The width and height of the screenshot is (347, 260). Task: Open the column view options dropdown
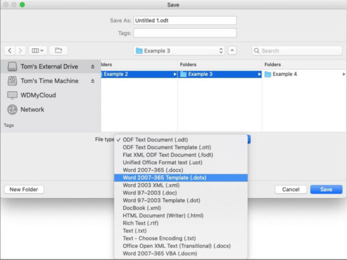coord(38,51)
